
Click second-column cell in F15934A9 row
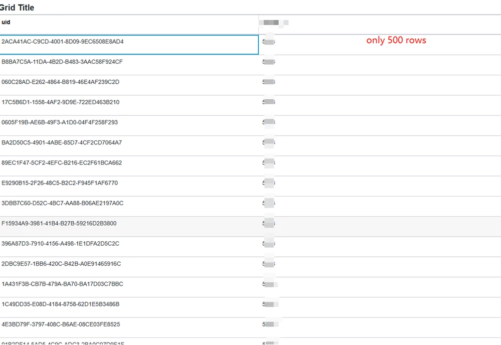(x=380, y=227)
